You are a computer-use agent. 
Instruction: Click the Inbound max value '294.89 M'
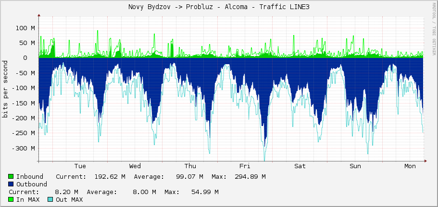click(x=250, y=176)
